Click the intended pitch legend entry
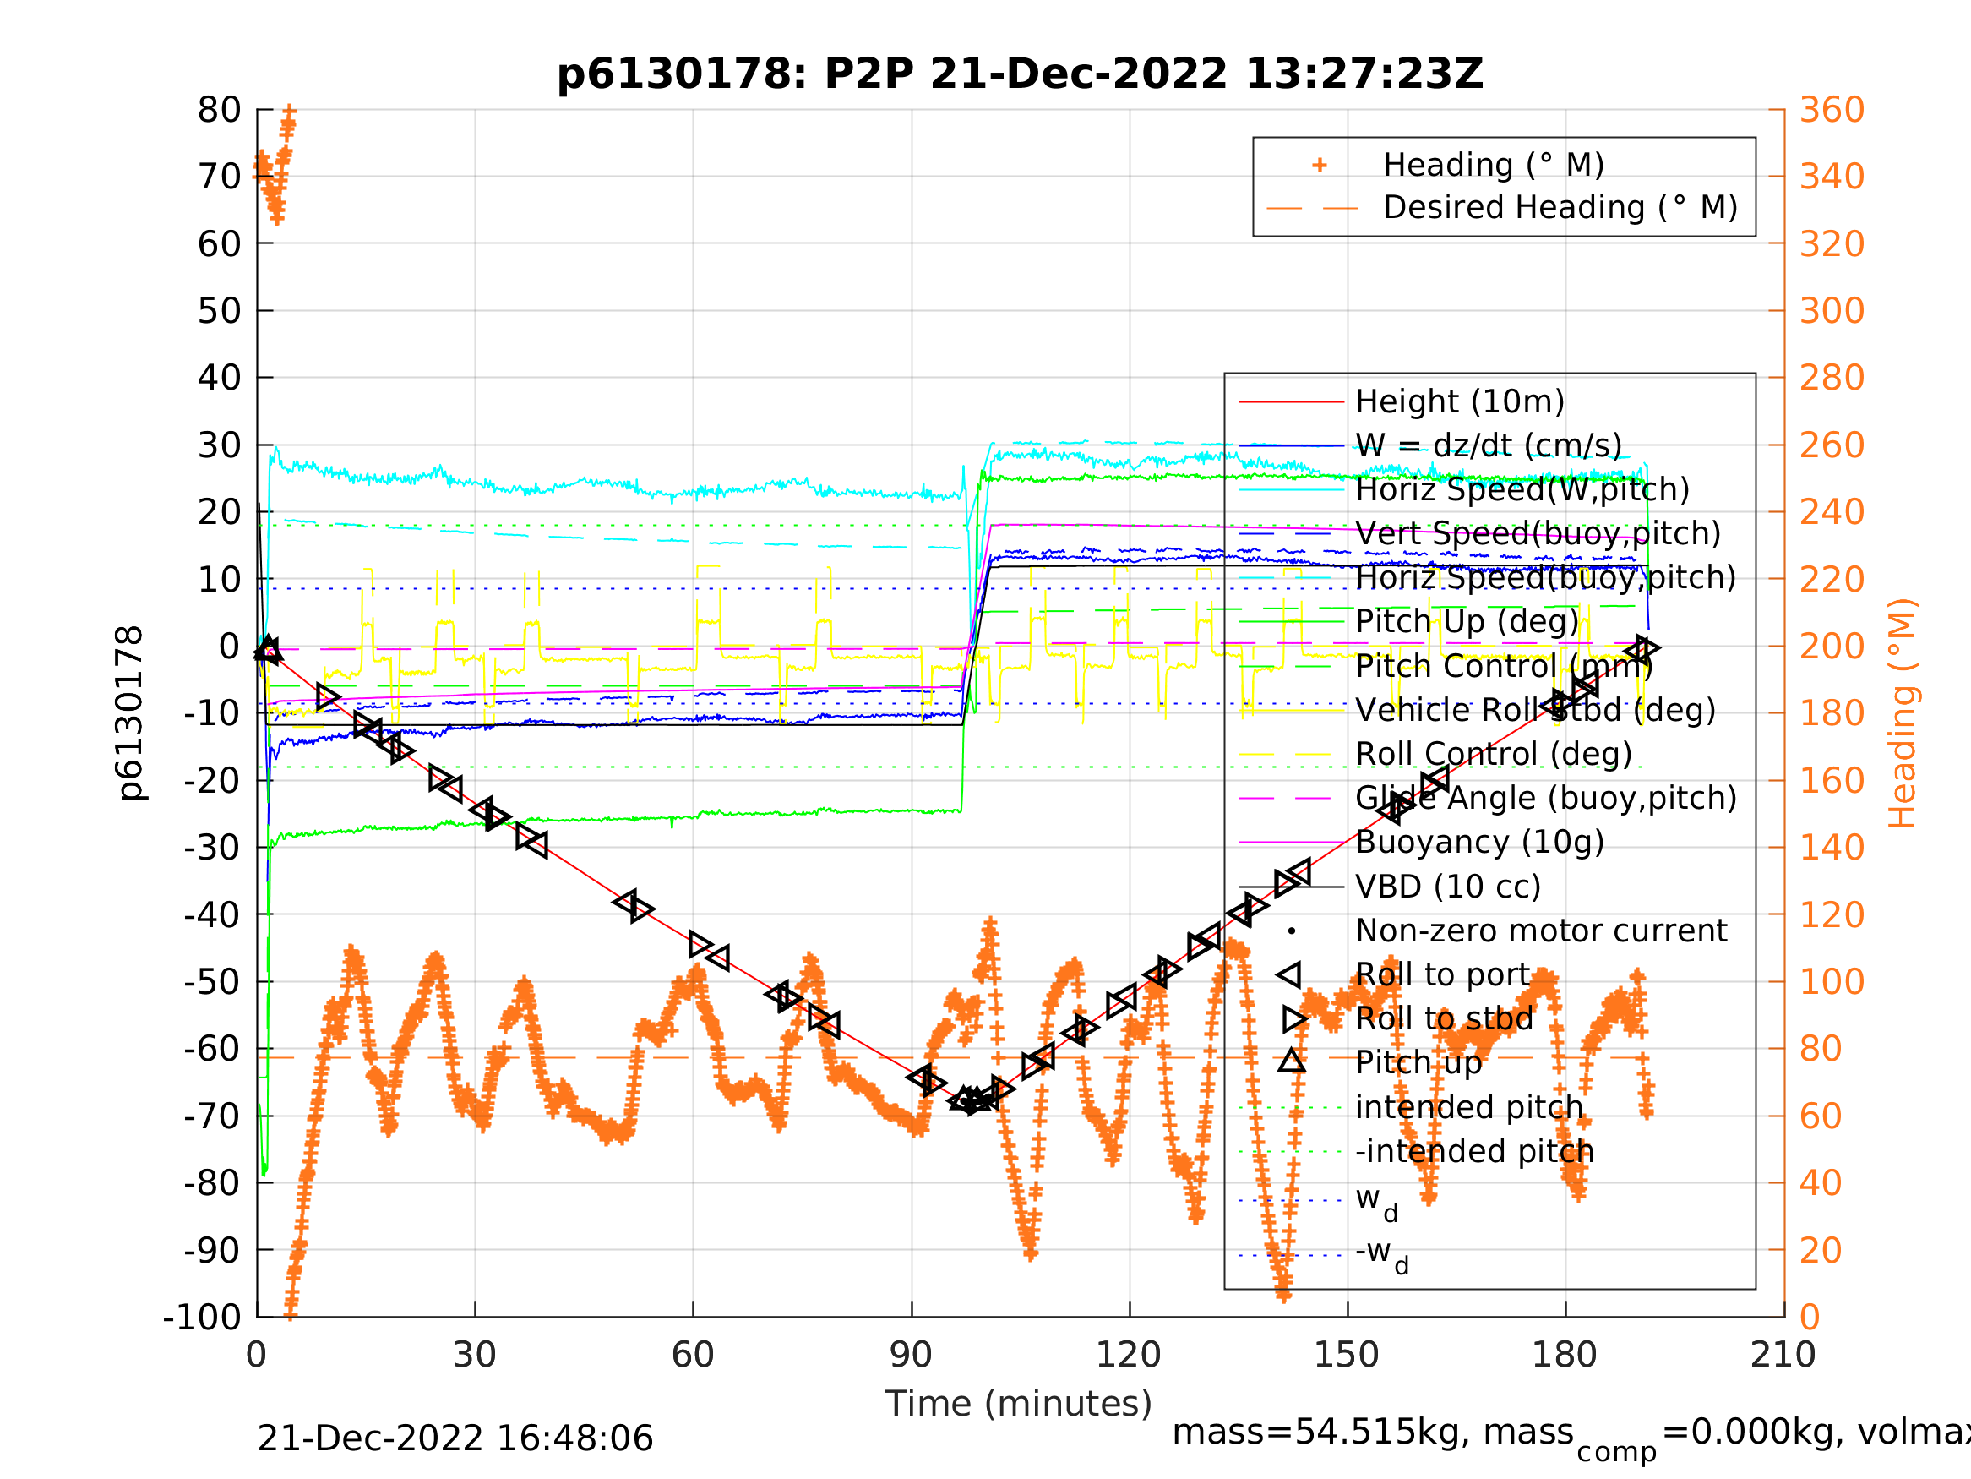The image size is (1971, 1479). click(x=1468, y=1107)
